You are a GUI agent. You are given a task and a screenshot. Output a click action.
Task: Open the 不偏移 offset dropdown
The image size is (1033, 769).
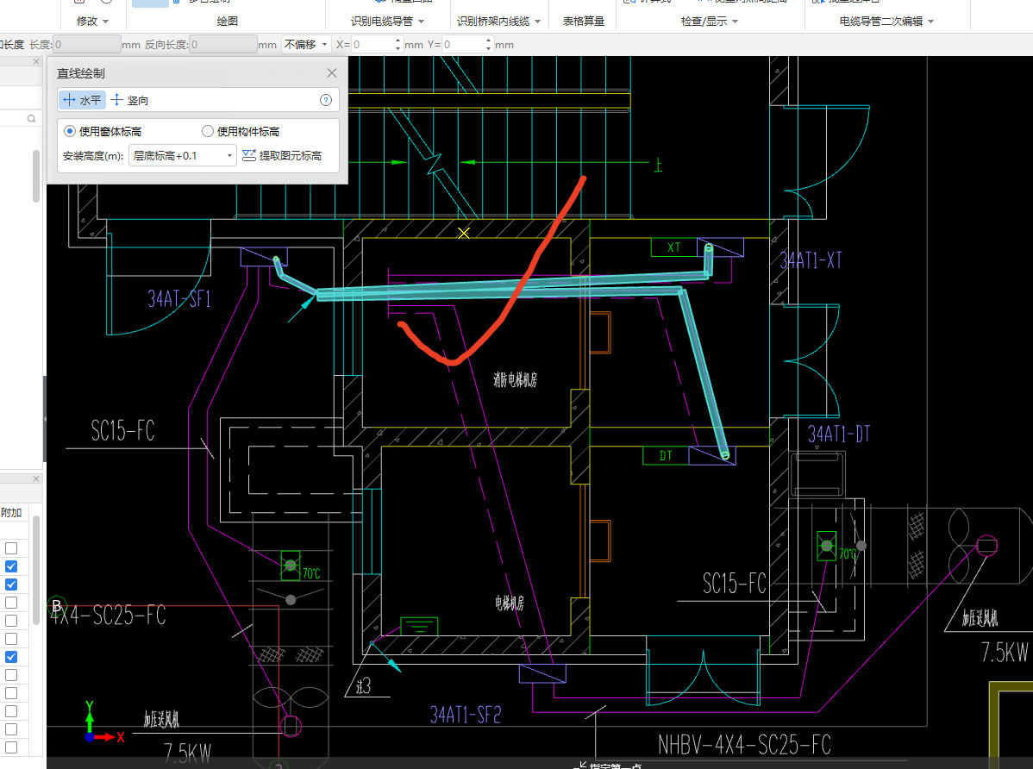point(306,44)
